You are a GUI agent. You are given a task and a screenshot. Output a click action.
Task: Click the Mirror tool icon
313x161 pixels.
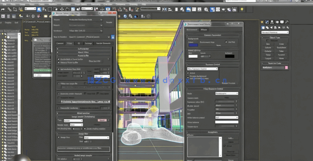click(x=164, y=9)
